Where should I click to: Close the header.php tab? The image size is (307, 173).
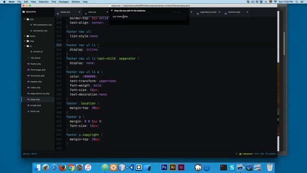[x=79, y=12]
